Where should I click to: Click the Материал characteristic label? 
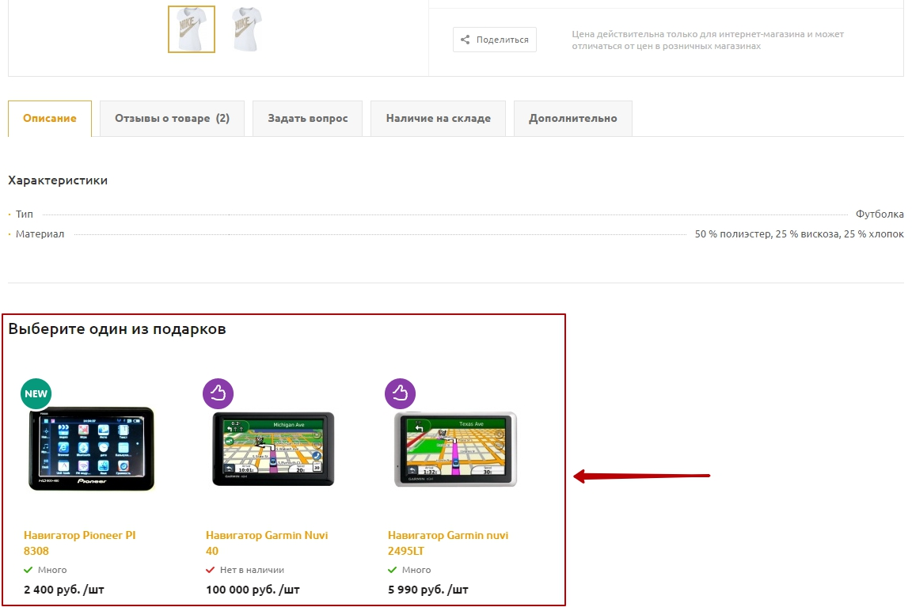click(40, 233)
